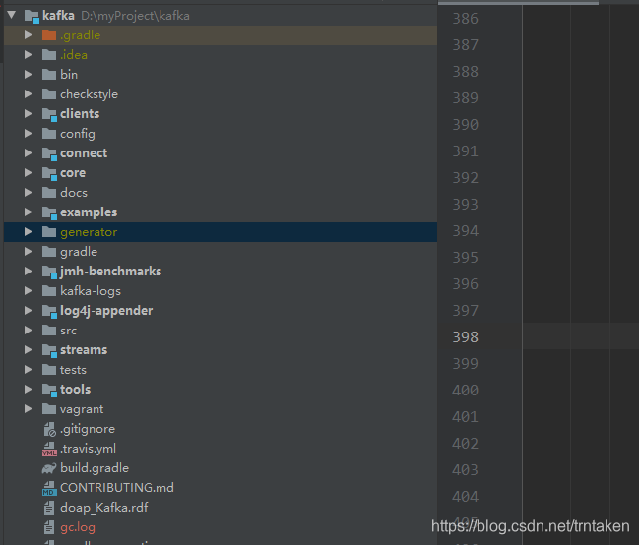Select the kafka-logs folder name
Viewport: 639px width, 545px height.
(x=91, y=291)
